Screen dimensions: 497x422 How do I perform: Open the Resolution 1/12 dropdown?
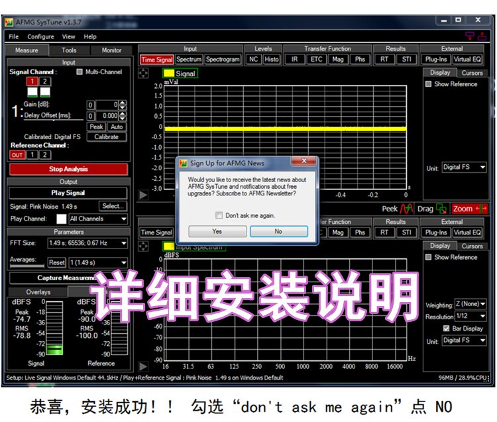(x=470, y=316)
